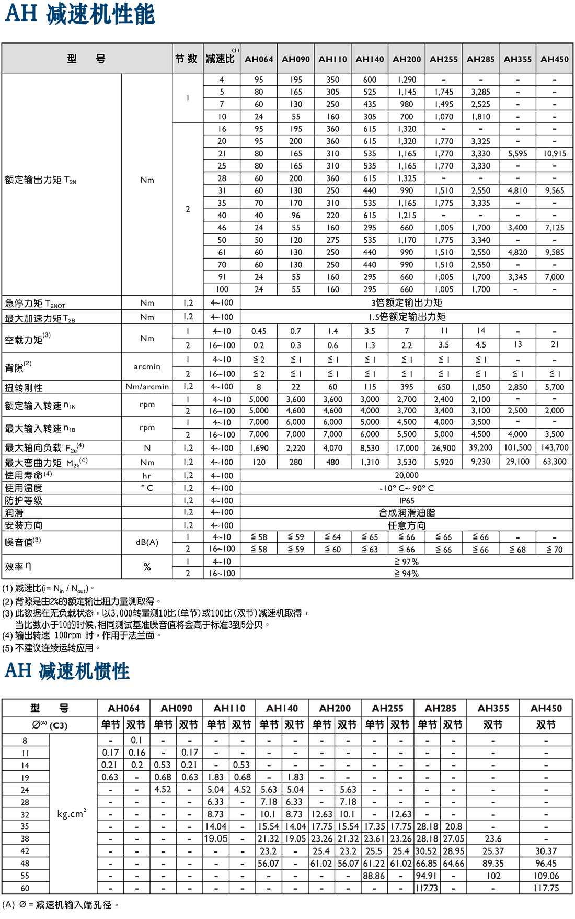Click the 防护等级 row label
The image size is (575, 919).
click(24, 500)
